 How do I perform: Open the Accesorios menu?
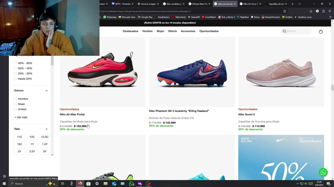(188, 31)
